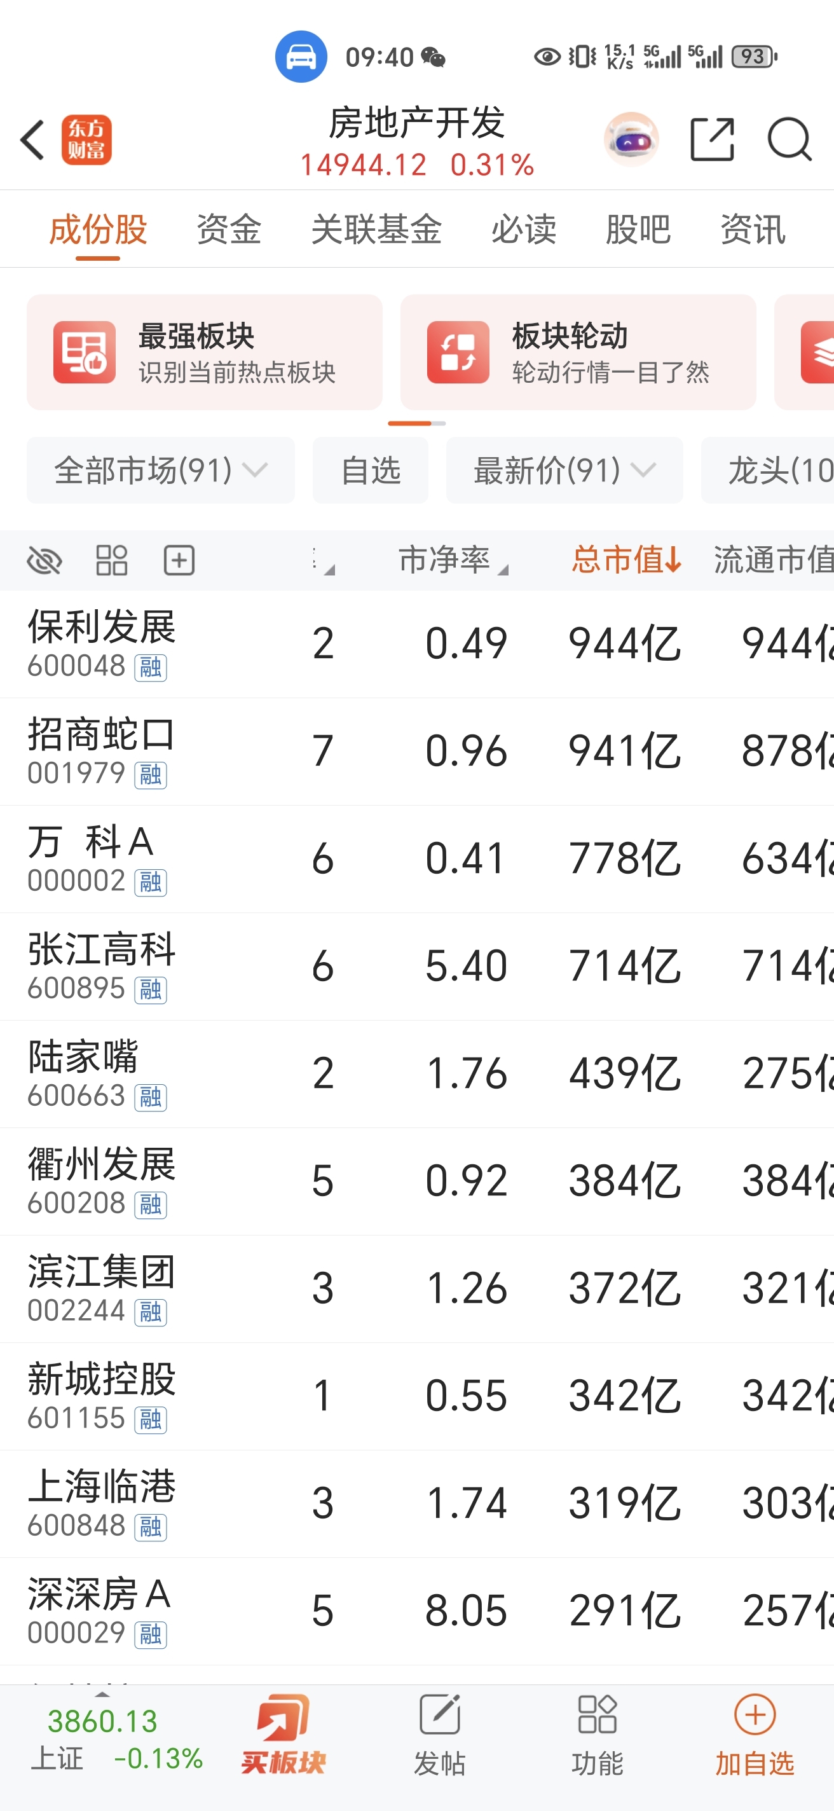
Task: Switch to the 关联基金 tab
Action: [x=376, y=230]
